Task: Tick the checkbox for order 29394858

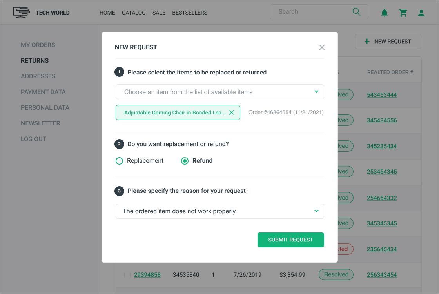Action: point(127,275)
